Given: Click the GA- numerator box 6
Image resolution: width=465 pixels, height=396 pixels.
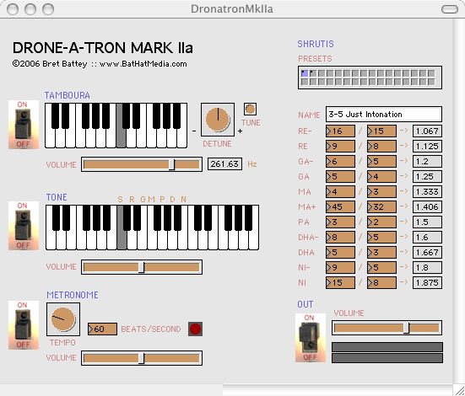Looking at the screenshot, I should (x=340, y=161).
